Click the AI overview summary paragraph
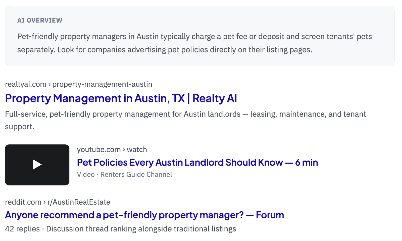The width and height of the screenshot is (402, 241). [194, 43]
